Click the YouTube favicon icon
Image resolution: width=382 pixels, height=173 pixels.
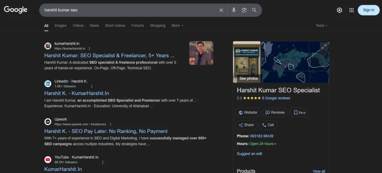click(x=48, y=160)
